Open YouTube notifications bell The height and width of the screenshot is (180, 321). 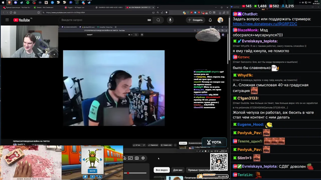tap(210, 20)
